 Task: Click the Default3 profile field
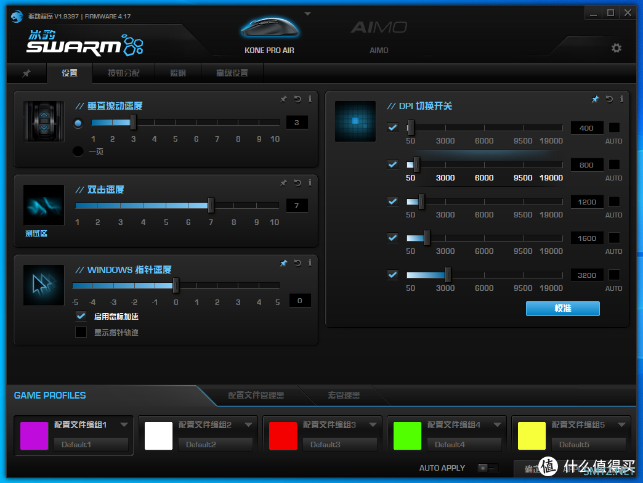[340, 444]
